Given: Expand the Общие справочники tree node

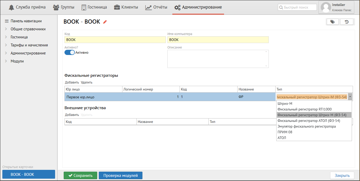Looking at the screenshot, I should [6, 29].
